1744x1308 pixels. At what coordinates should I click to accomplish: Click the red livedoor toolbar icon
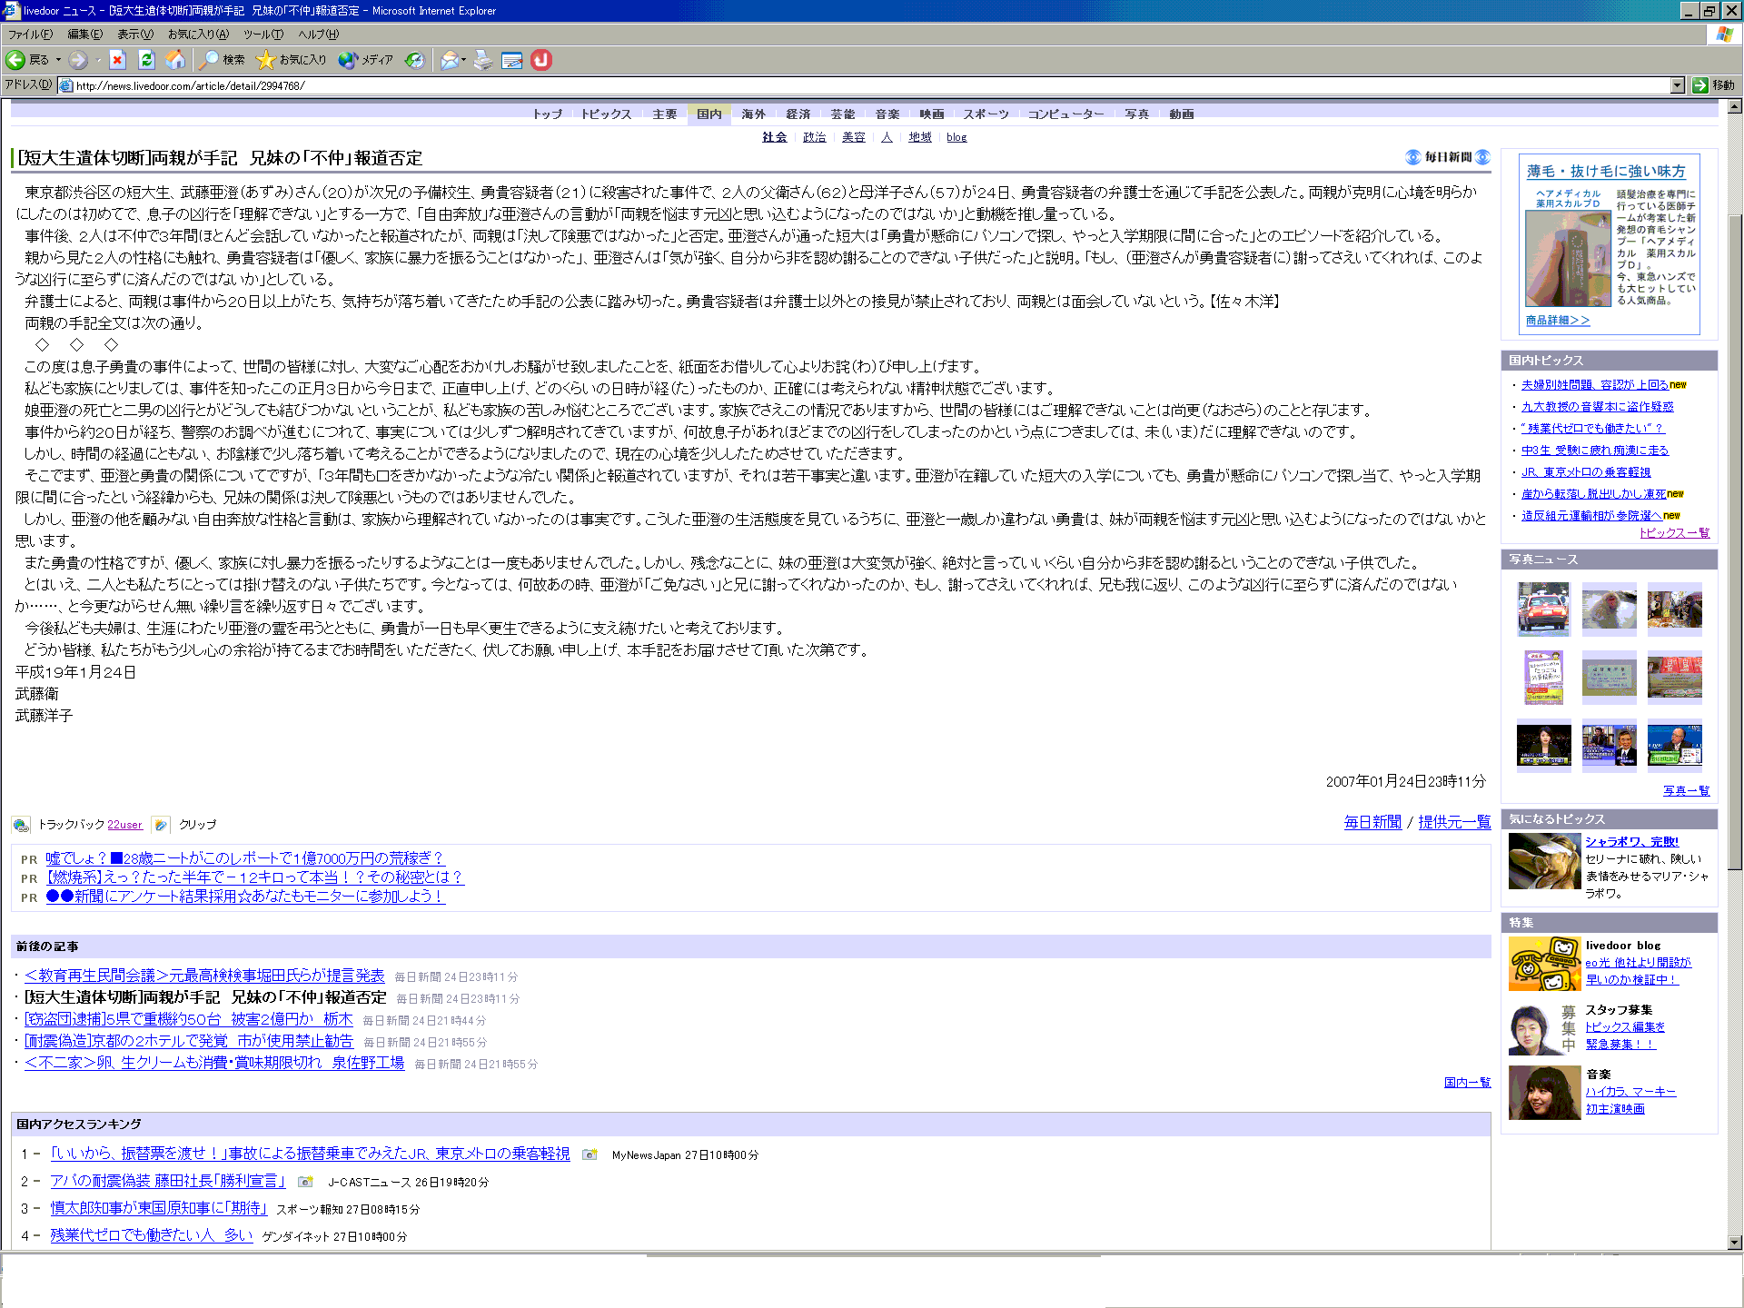click(541, 60)
